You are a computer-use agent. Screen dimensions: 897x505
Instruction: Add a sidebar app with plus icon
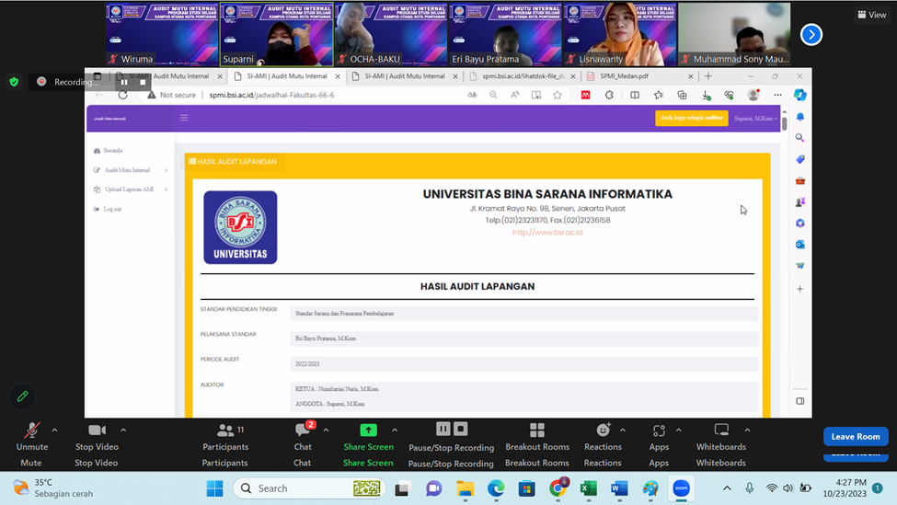[x=799, y=289]
